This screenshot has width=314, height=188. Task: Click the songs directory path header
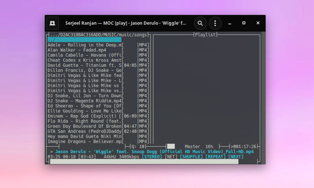[98, 35]
